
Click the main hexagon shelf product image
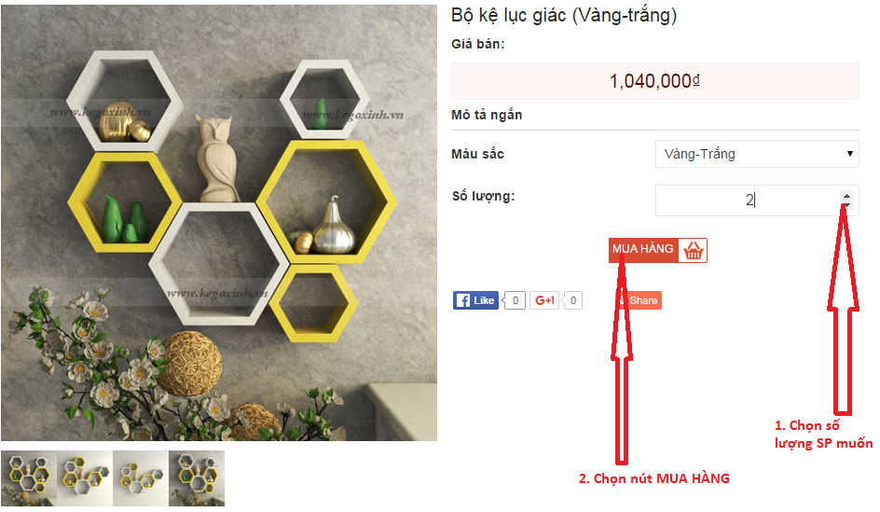(219, 223)
